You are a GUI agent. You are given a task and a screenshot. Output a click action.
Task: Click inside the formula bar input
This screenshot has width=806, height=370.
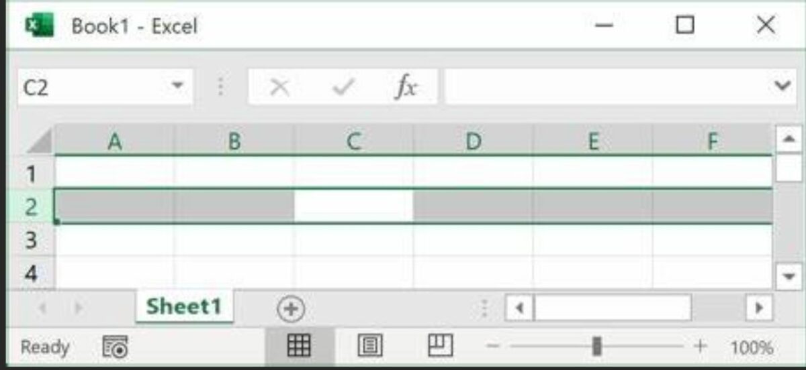point(604,87)
